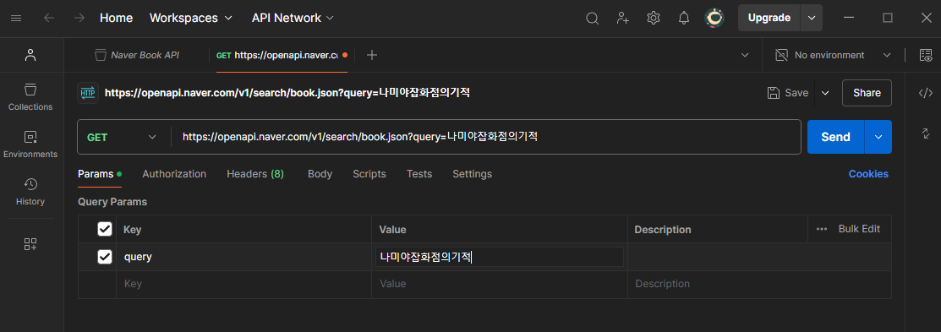Click the Description cell in query row

[x=759, y=257]
